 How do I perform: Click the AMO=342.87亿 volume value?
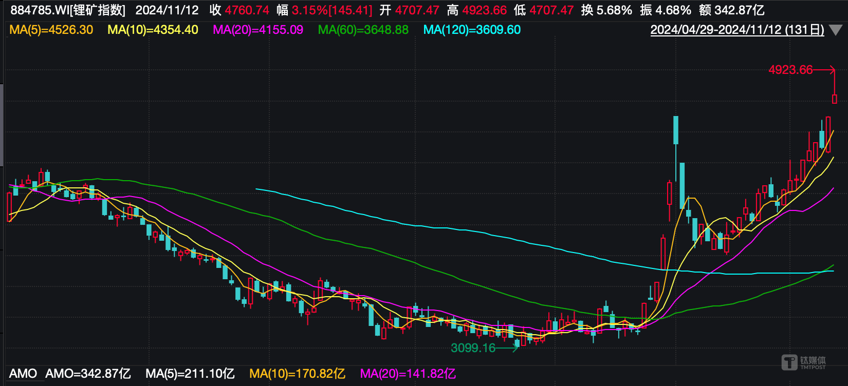88,374
